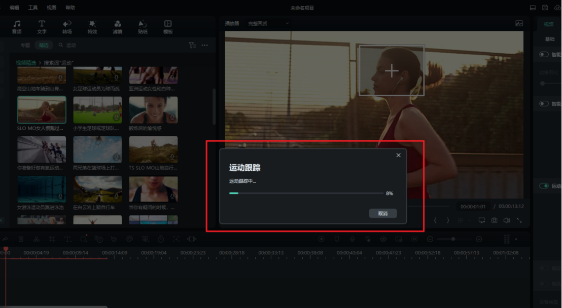The image size is (562, 308).
Task: Open the three-dots more options menu
Action: [204, 45]
